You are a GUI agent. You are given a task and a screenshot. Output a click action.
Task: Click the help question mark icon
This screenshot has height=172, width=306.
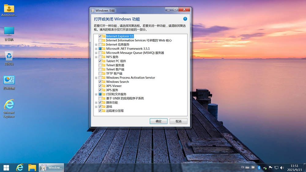pyautogui.click(x=185, y=19)
